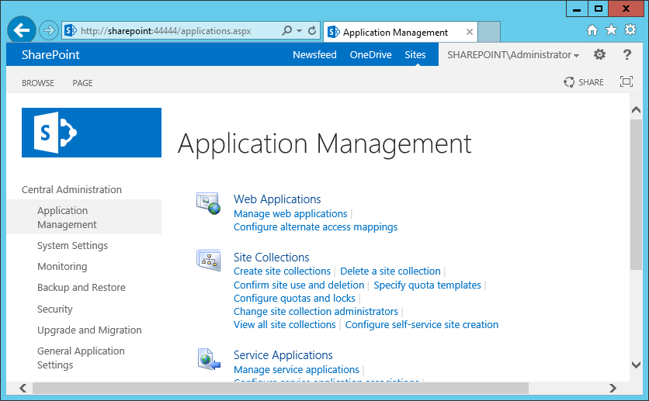Image resolution: width=649 pixels, height=401 pixels.
Task: Open Monitoring in left navigation
Action: pos(62,267)
